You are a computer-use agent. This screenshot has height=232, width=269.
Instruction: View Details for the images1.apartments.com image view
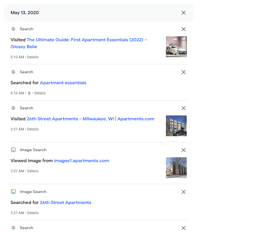(33, 171)
